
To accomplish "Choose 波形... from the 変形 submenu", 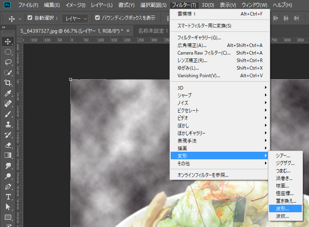I will coord(283,208).
